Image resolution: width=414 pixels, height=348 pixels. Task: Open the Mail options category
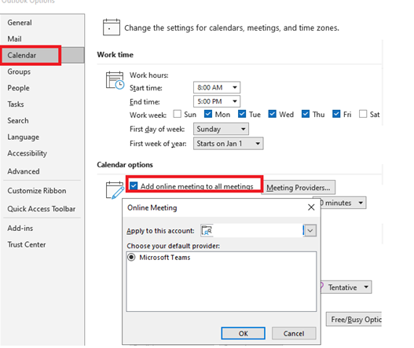point(14,39)
